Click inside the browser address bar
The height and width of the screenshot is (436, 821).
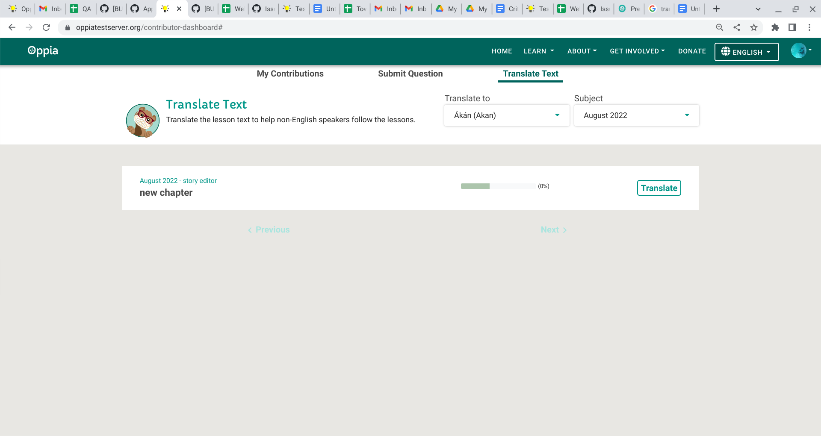(214, 27)
